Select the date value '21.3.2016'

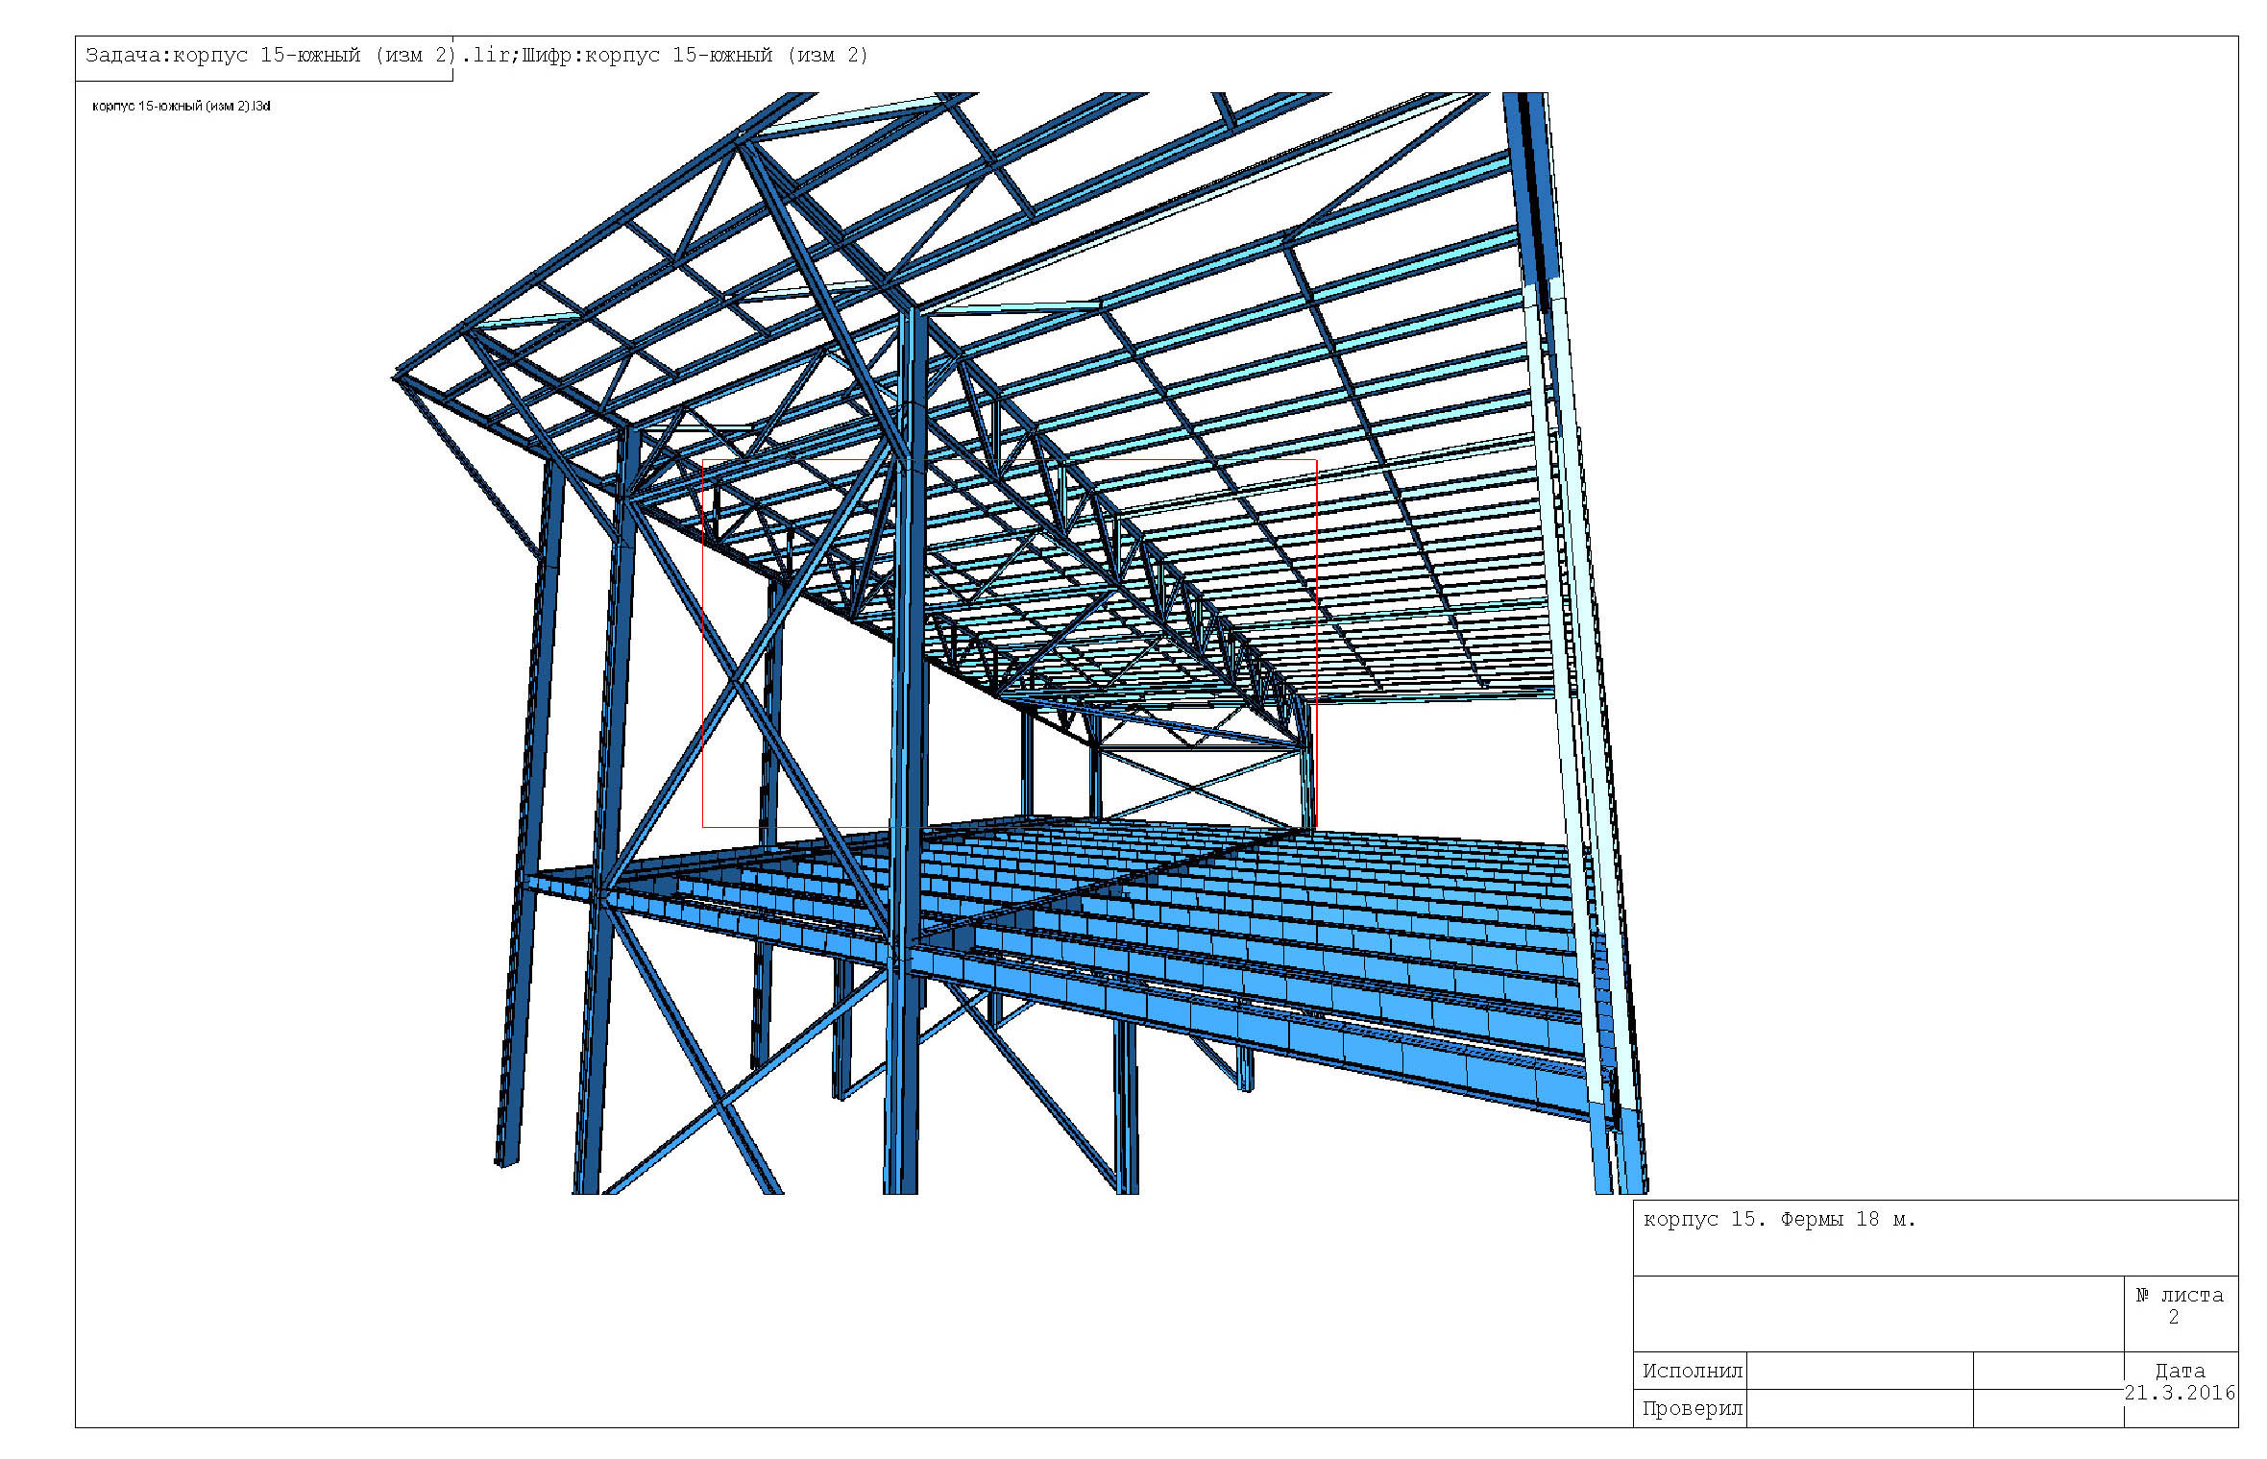(2180, 1394)
